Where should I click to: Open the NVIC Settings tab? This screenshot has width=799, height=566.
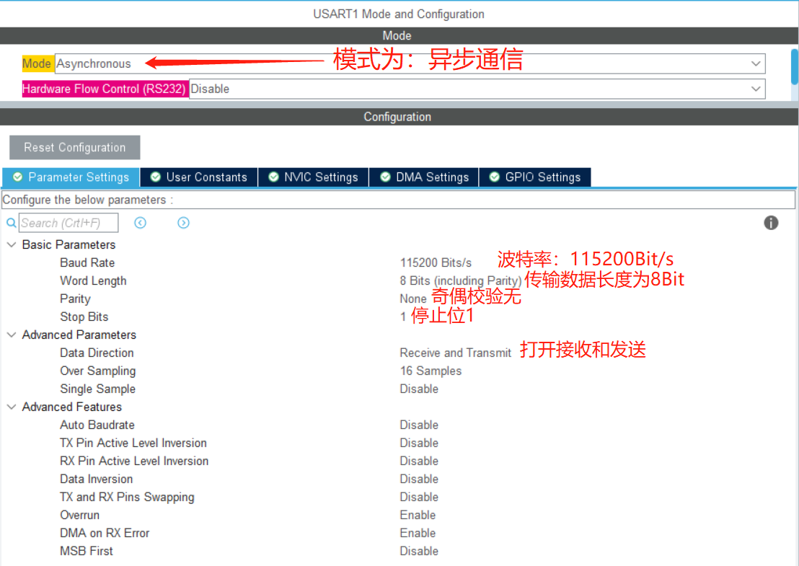coord(314,177)
